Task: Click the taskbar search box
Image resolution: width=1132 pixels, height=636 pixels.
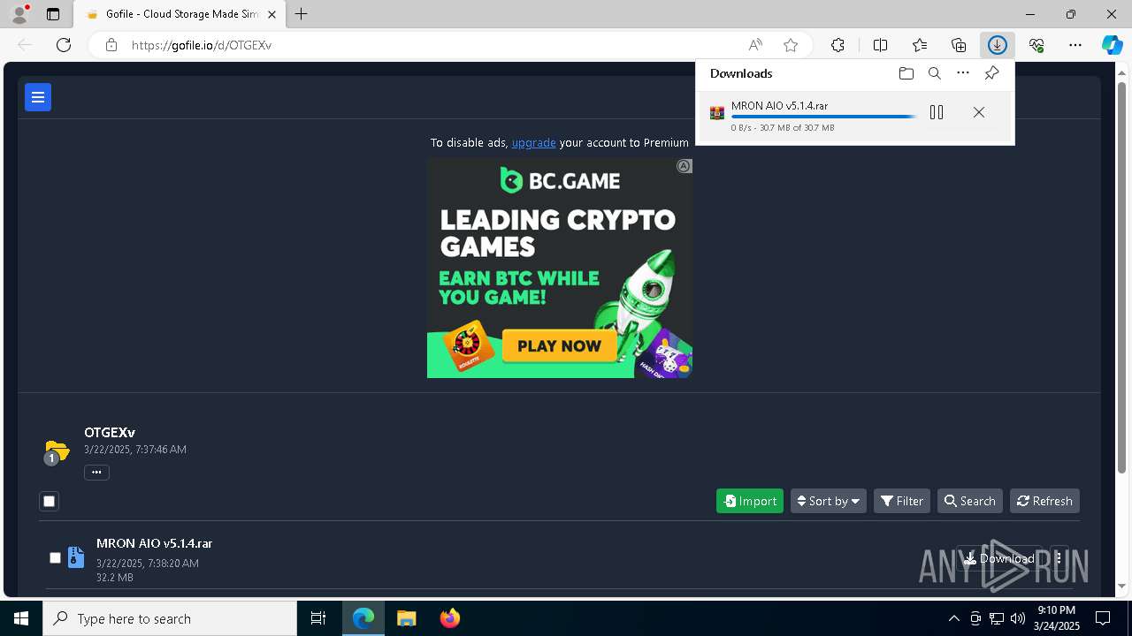Action: click(170, 618)
